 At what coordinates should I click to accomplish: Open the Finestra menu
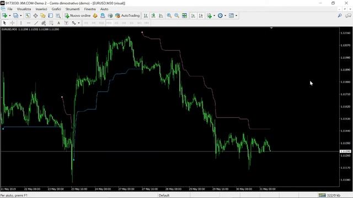pos(90,9)
